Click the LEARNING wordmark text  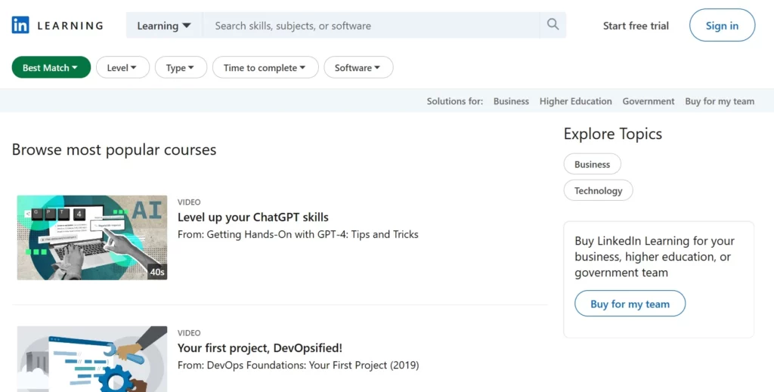(x=70, y=26)
